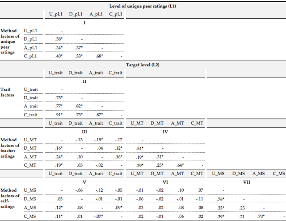
Task: Click the .76* value in D_MS row
Action: point(221,199)
